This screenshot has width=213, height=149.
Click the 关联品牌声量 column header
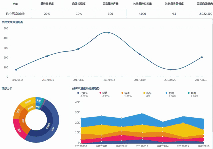(110, 4)
